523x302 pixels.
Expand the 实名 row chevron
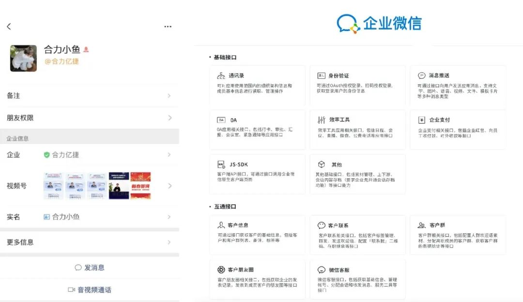[169, 217]
